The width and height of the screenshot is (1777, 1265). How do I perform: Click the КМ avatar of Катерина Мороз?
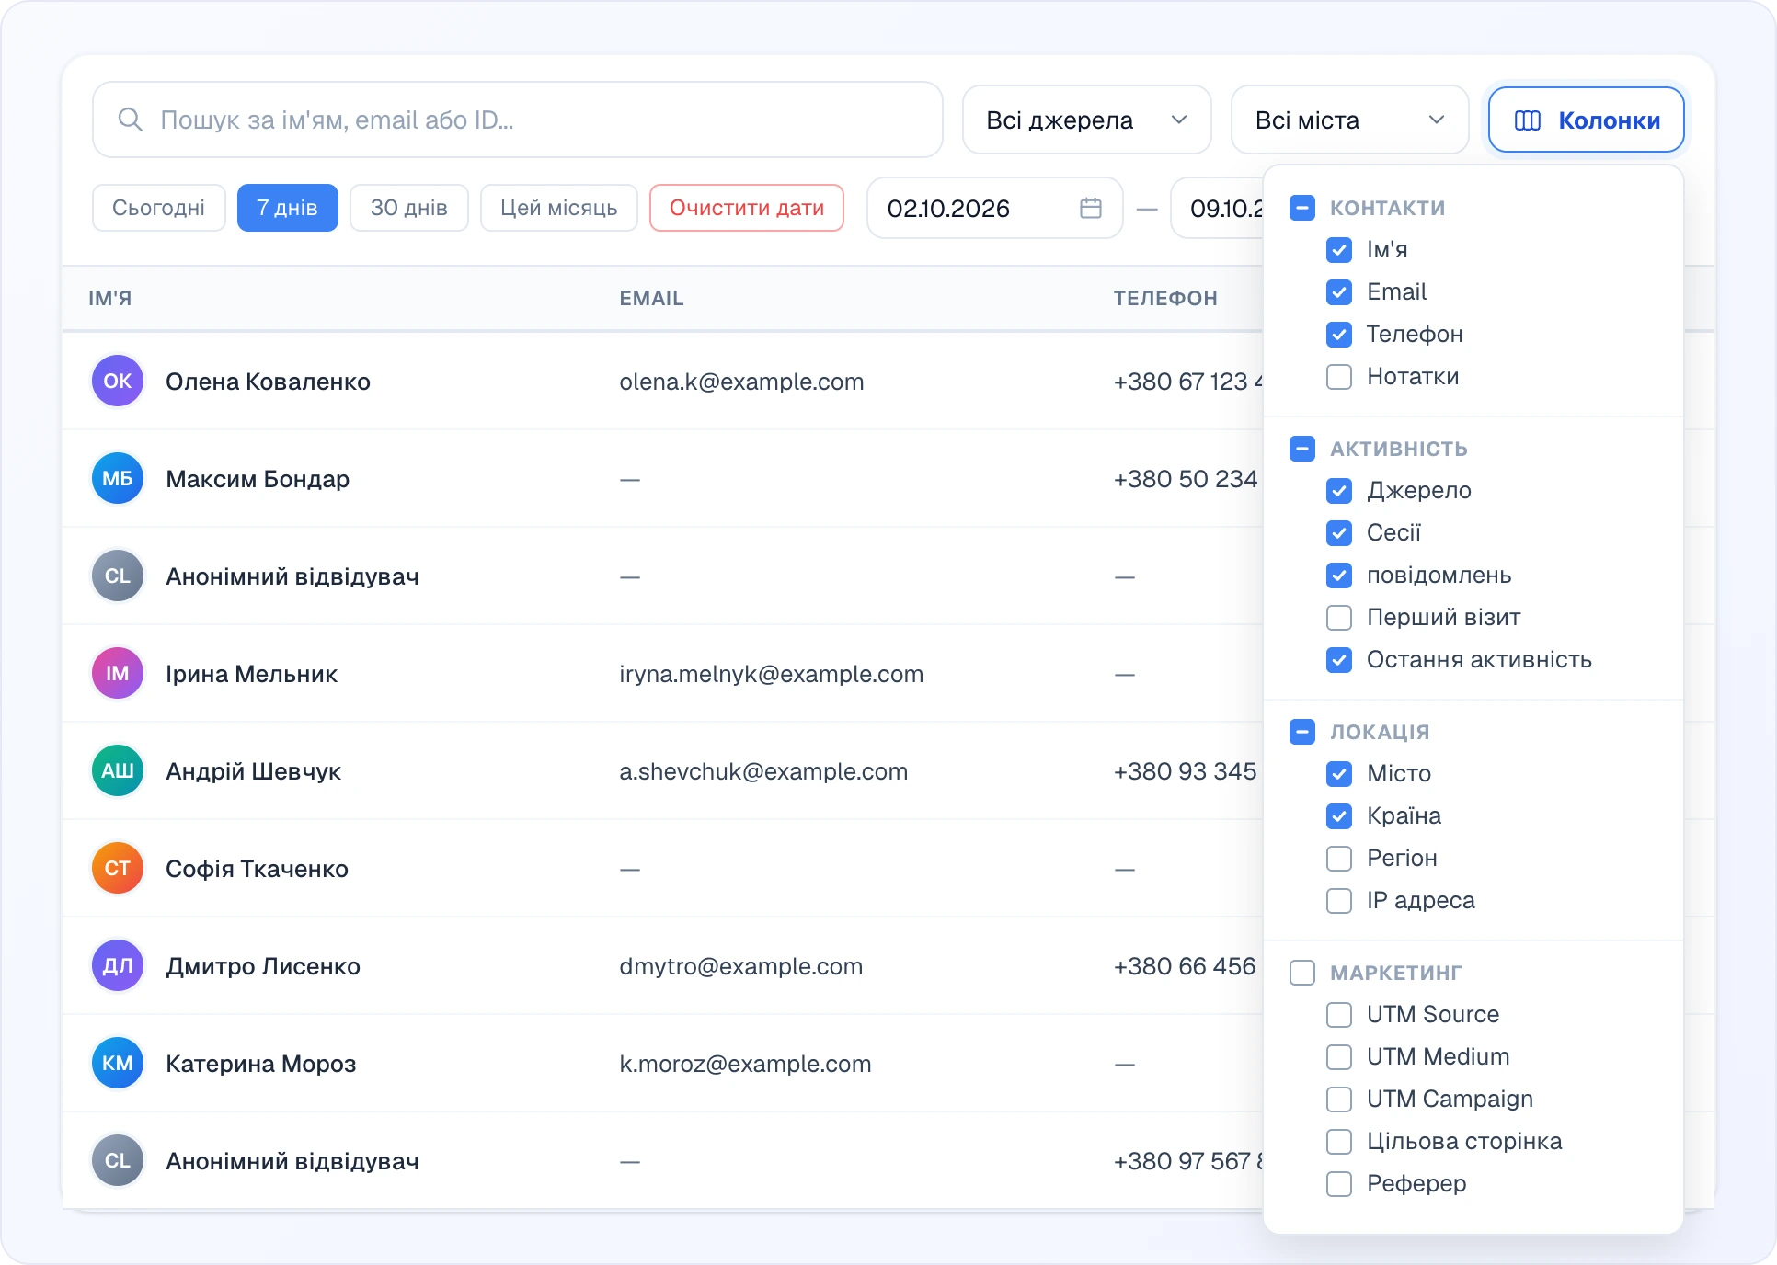click(118, 1063)
